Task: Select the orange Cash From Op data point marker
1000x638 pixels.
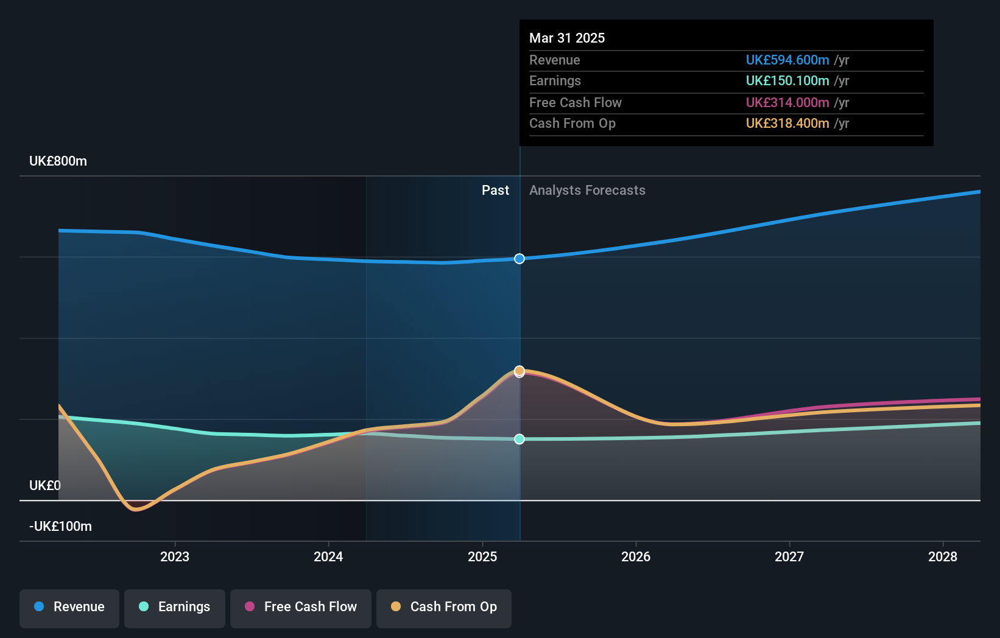Action: 519,370
